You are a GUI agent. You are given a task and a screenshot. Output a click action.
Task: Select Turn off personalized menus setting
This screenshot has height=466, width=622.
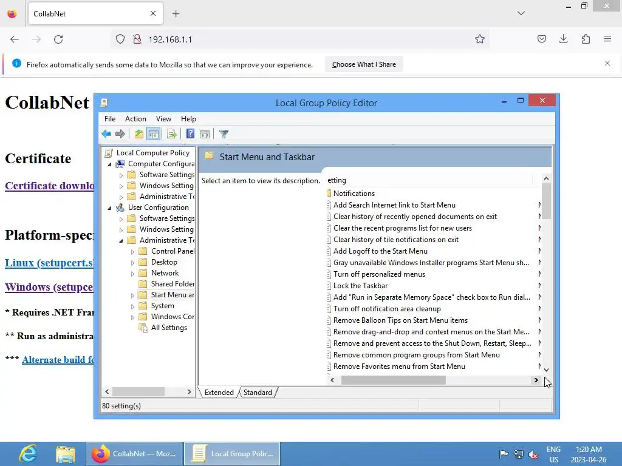pyautogui.click(x=379, y=274)
